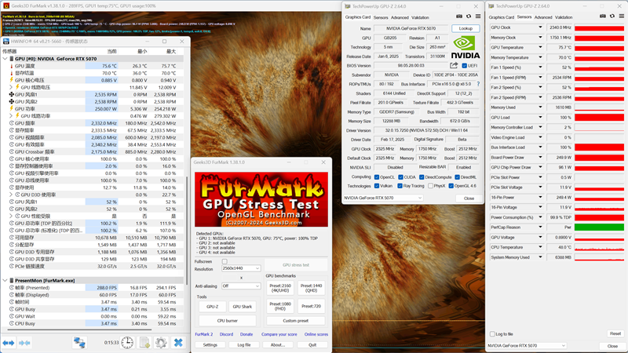Screen dimensions: 628x353
Task: Click the BIOS share/export icon in GPU-Z
Action: pyautogui.click(x=453, y=66)
